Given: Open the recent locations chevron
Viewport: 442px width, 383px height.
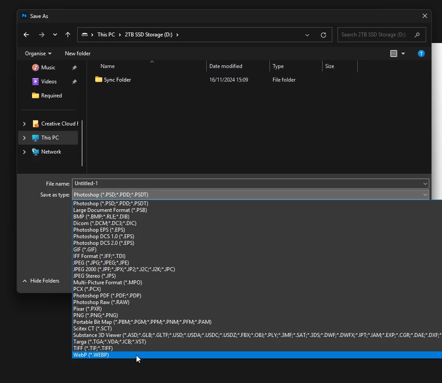Looking at the screenshot, I should (x=55, y=35).
